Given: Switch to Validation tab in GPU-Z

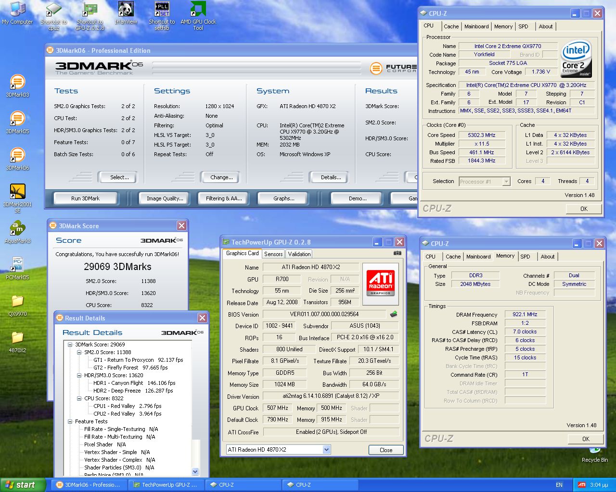Looking at the screenshot, I should [299, 254].
